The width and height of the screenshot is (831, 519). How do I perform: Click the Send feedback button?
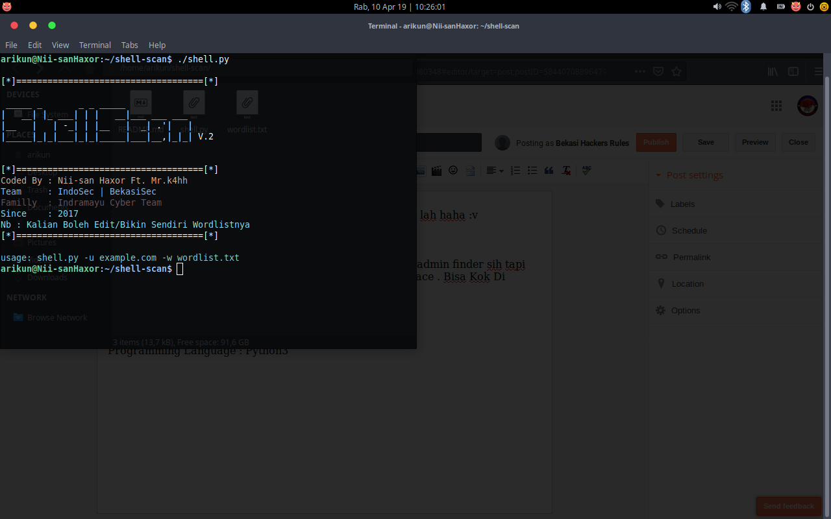[x=789, y=506]
